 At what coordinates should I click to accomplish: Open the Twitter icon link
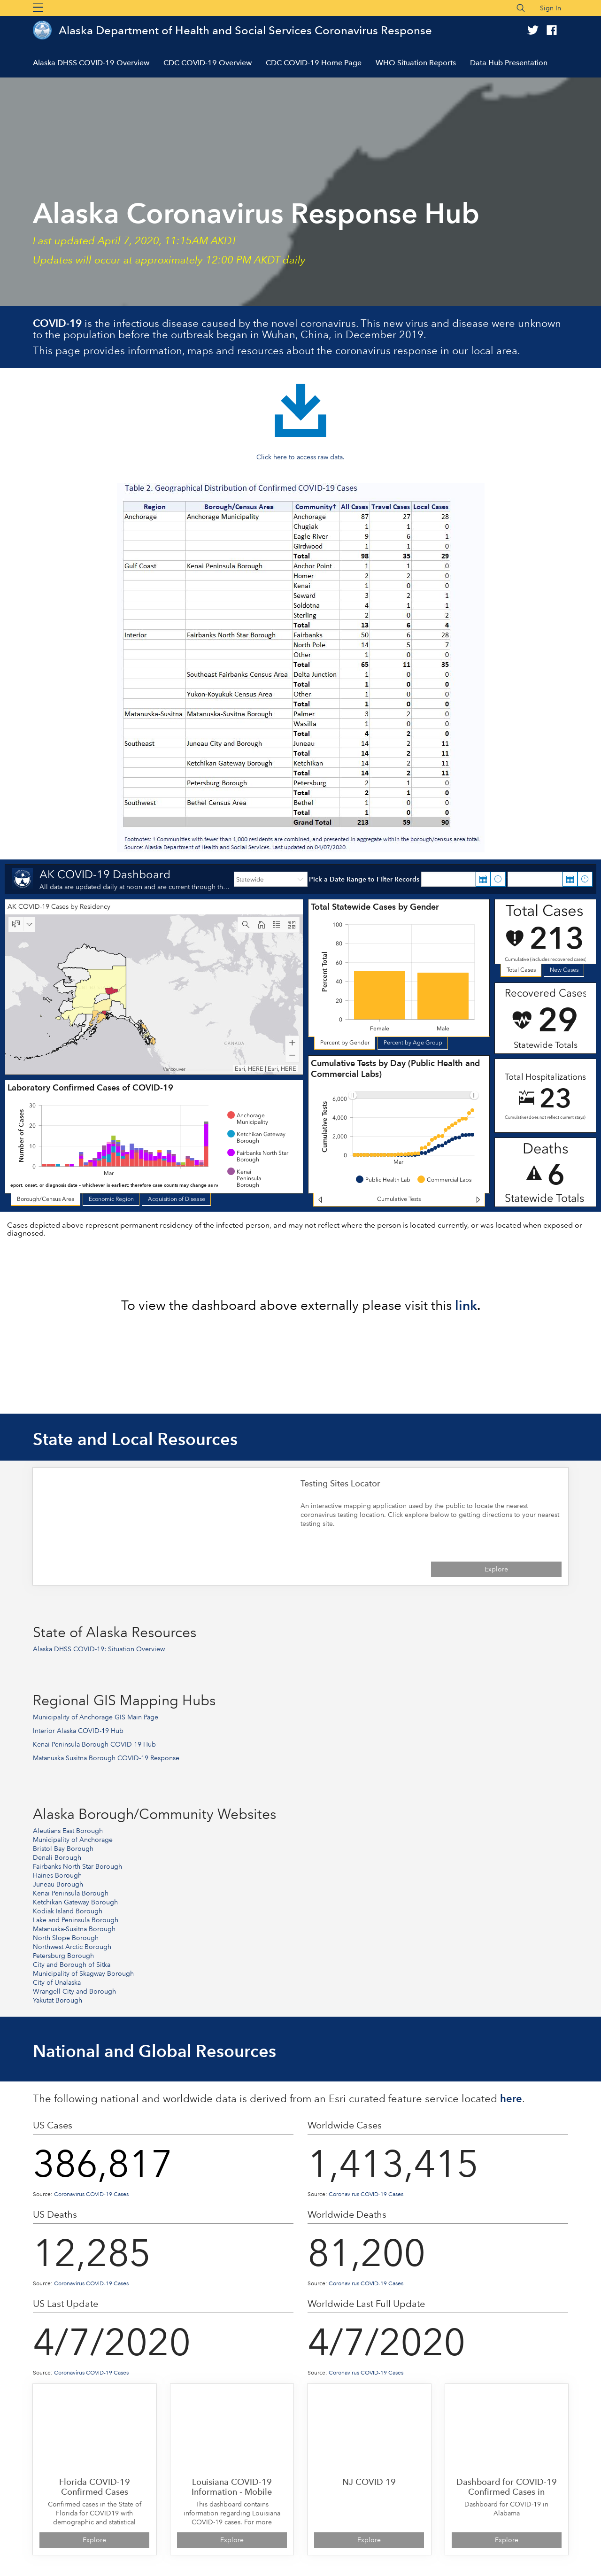[533, 30]
